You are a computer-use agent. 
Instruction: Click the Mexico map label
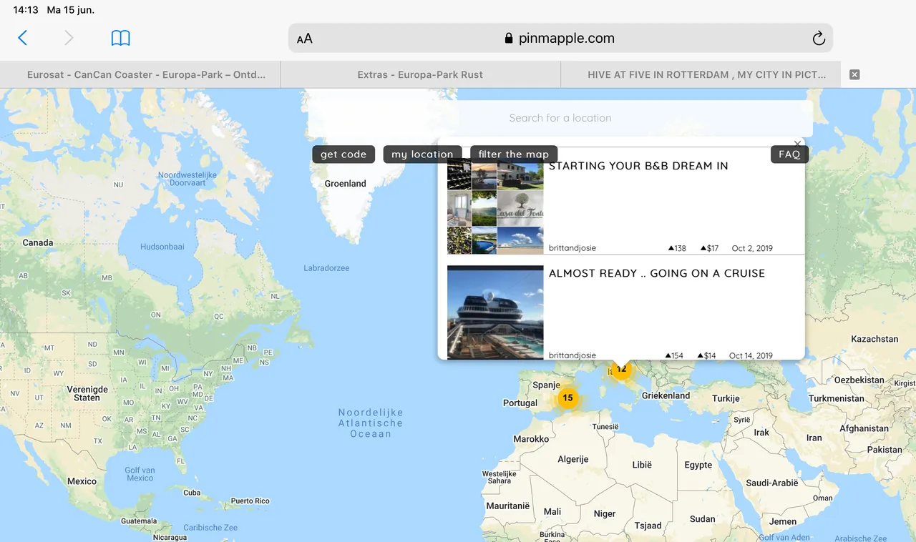tap(82, 481)
